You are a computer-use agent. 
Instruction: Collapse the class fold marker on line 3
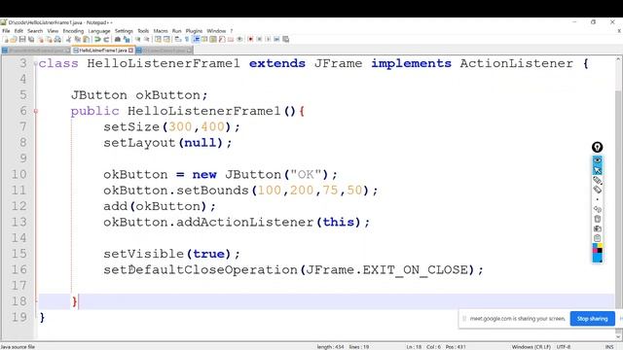point(36,63)
